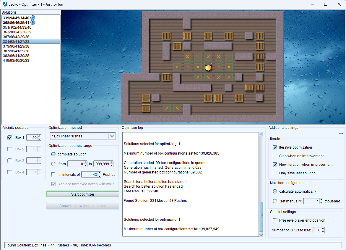Click the Optimizer log scroll up arrow

pos(261,134)
